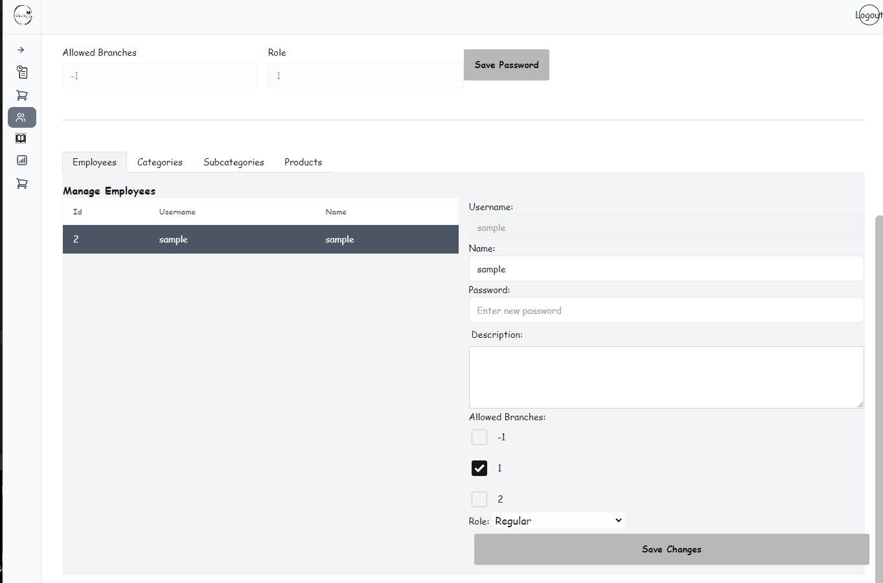The width and height of the screenshot is (883, 583).
Task: Open the Subcategories tab
Action: [233, 161]
